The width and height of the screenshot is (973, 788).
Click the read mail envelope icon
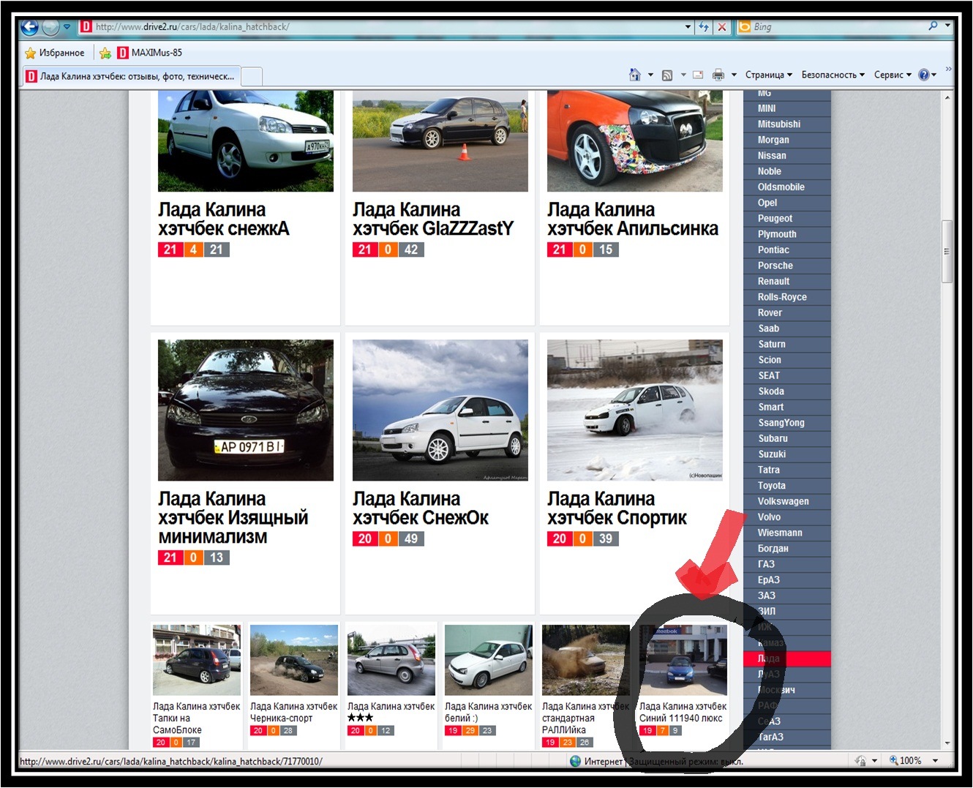(x=698, y=75)
